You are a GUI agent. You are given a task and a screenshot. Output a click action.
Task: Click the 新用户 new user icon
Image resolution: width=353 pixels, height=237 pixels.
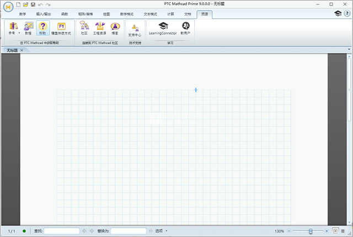point(186,27)
